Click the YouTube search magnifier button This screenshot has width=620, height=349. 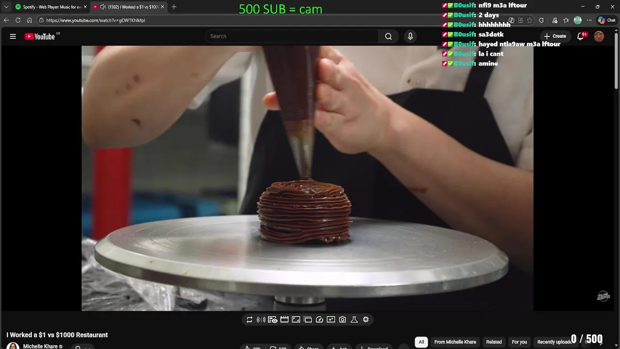tap(388, 36)
